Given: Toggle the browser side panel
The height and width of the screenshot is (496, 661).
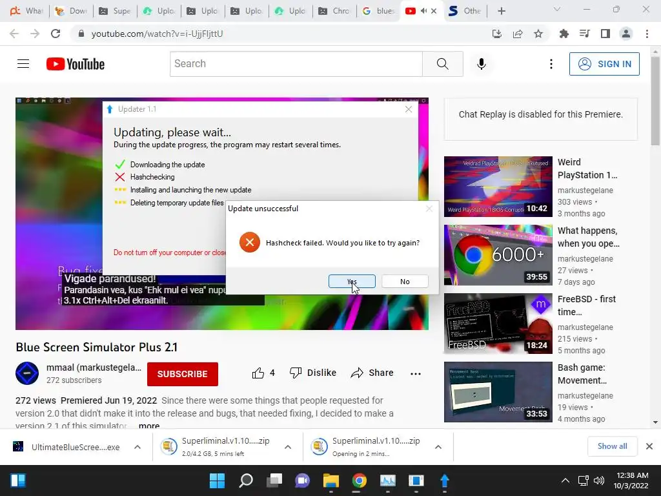Looking at the screenshot, I should coord(605,34).
